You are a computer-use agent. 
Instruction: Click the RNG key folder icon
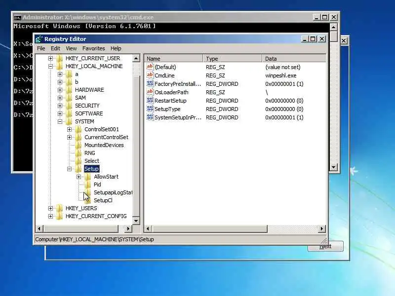pyautogui.click(x=79, y=153)
